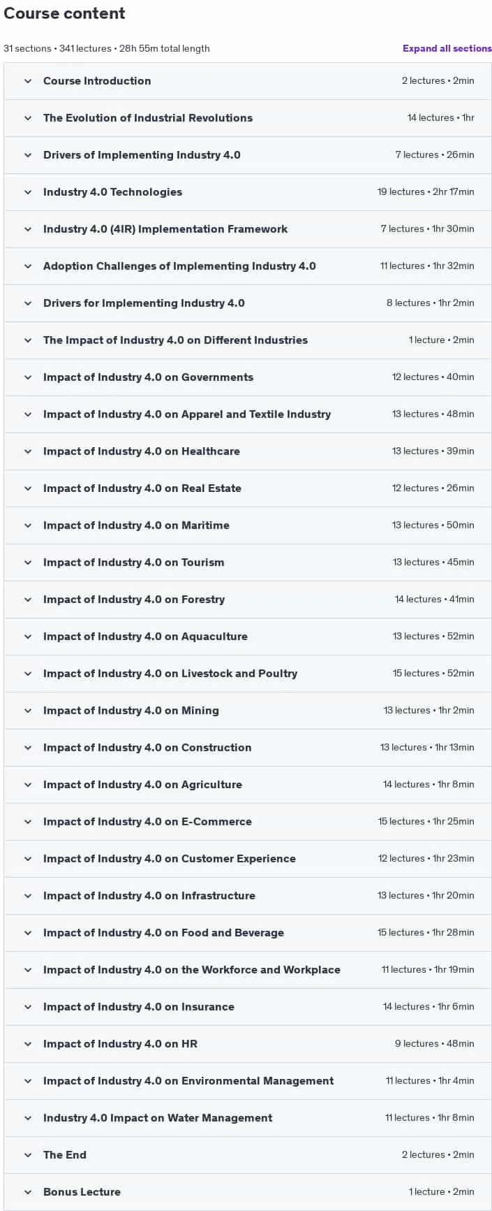The height and width of the screenshot is (1211, 492).
Task: Expand the Impact on Maritime chevron
Action: [x=28, y=525]
